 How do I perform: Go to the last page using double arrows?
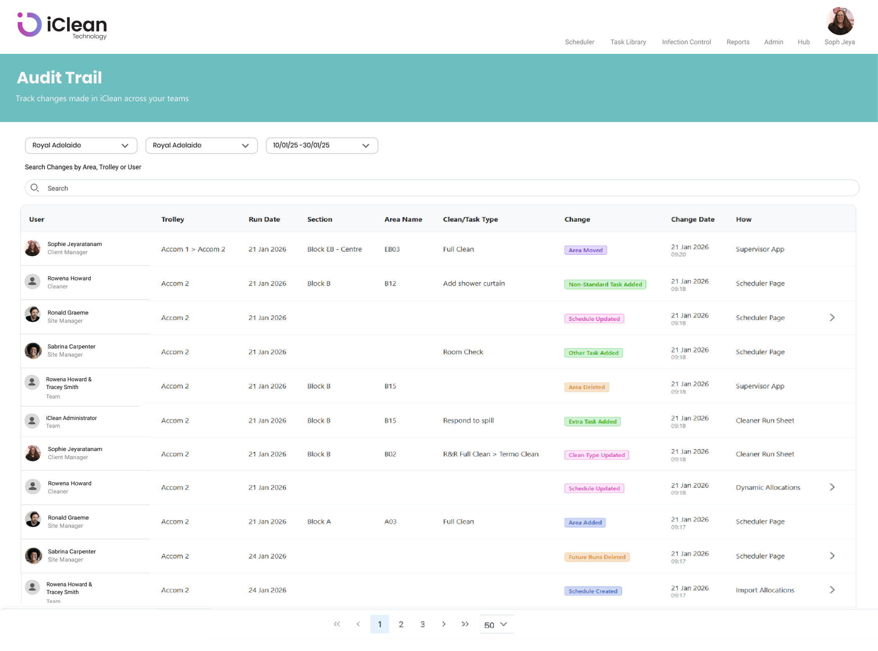pyautogui.click(x=465, y=624)
